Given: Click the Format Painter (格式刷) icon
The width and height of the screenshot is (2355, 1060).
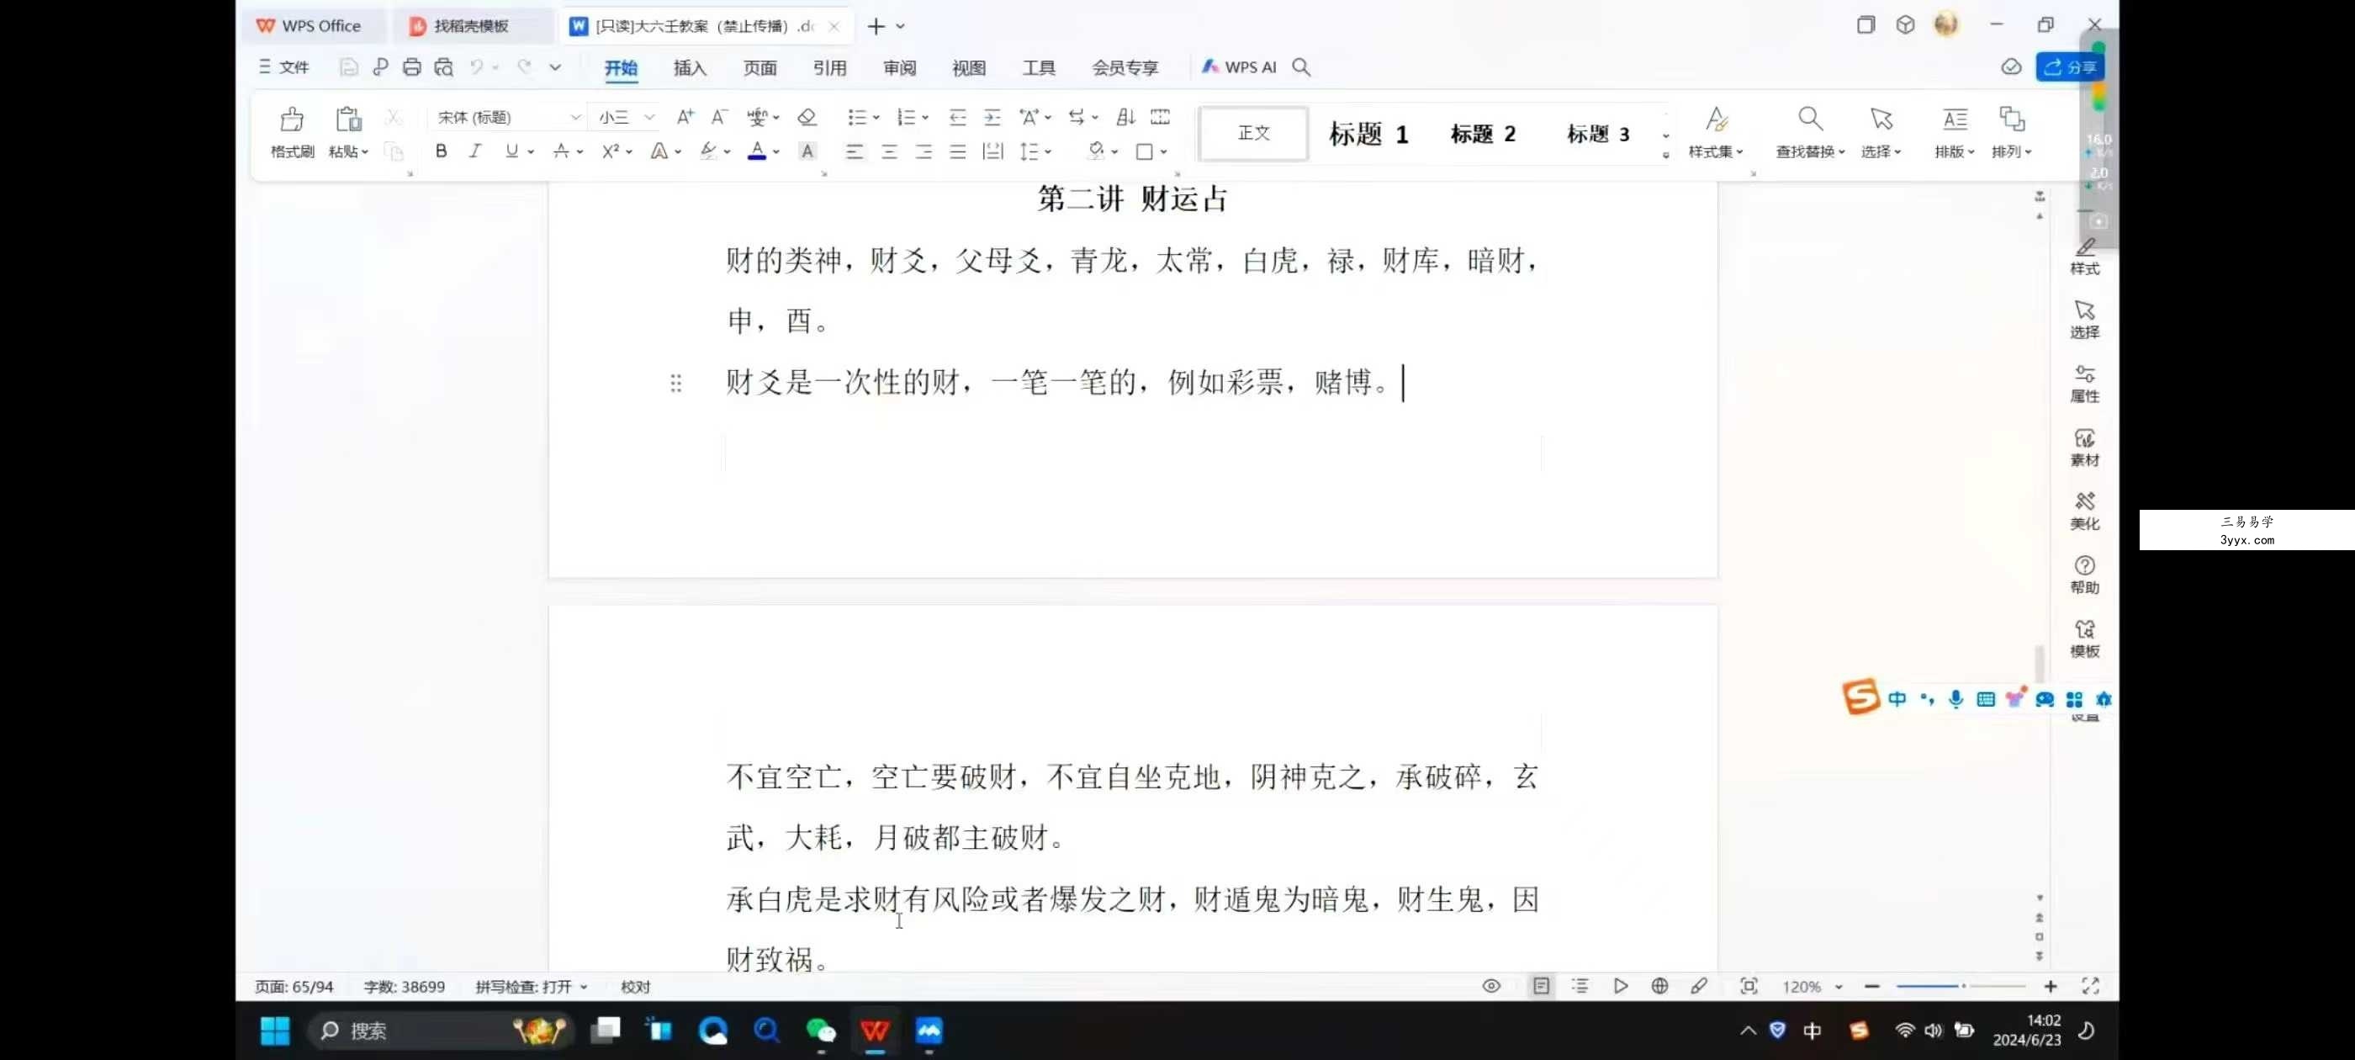Looking at the screenshot, I should 292,119.
